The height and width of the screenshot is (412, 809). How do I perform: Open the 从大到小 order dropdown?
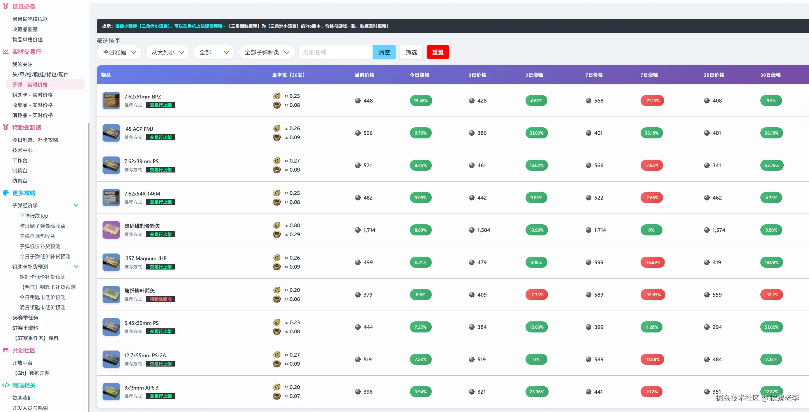(x=167, y=52)
